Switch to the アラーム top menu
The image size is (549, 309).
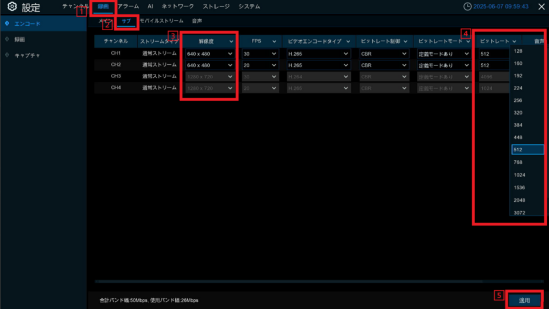pos(128,6)
